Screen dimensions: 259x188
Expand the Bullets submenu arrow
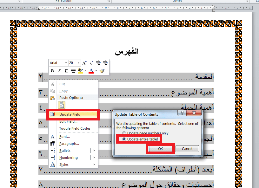point(94,151)
